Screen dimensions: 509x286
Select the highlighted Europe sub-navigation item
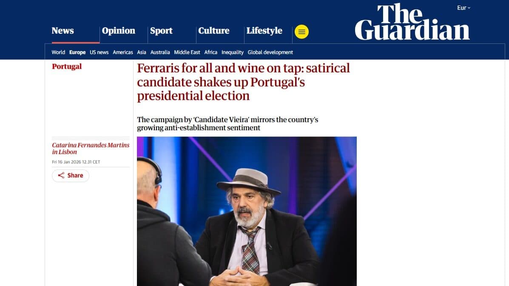pyautogui.click(x=77, y=52)
